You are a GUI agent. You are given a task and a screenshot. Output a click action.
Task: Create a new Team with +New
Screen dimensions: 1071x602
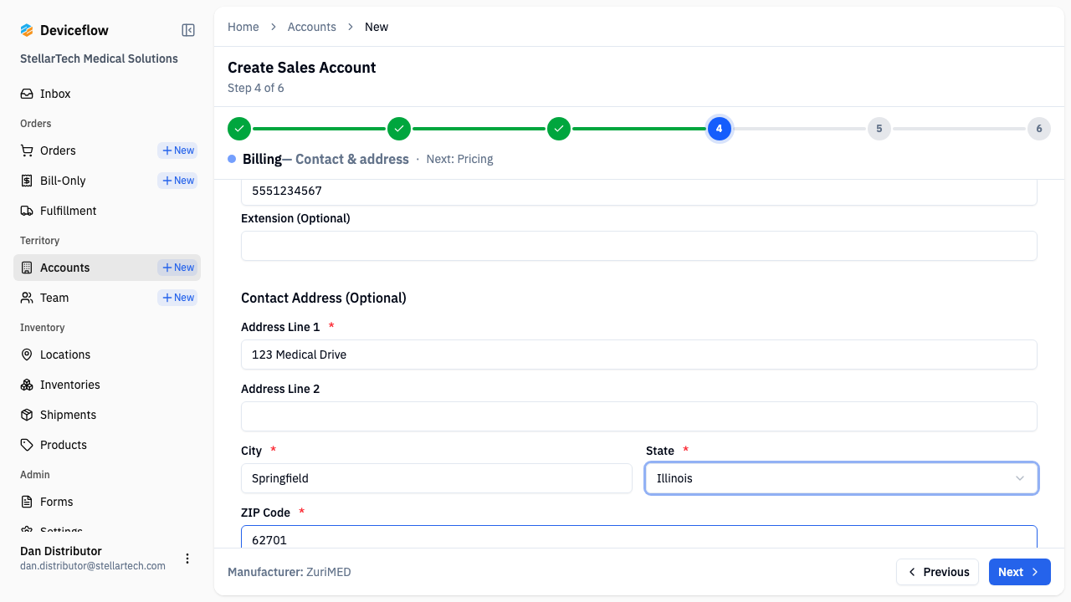[x=177, y=298]
